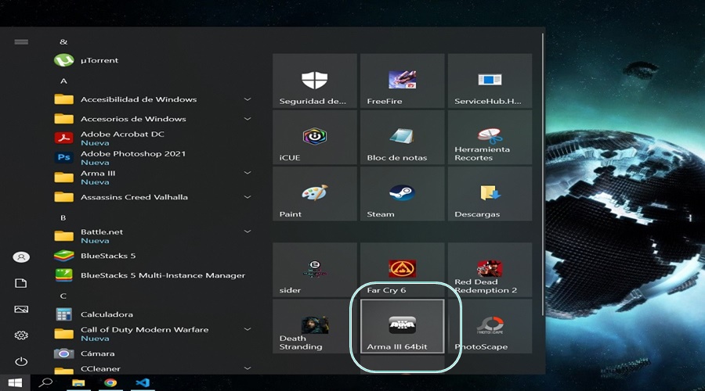Launch the Death Stranding tile

click(315, 326)
